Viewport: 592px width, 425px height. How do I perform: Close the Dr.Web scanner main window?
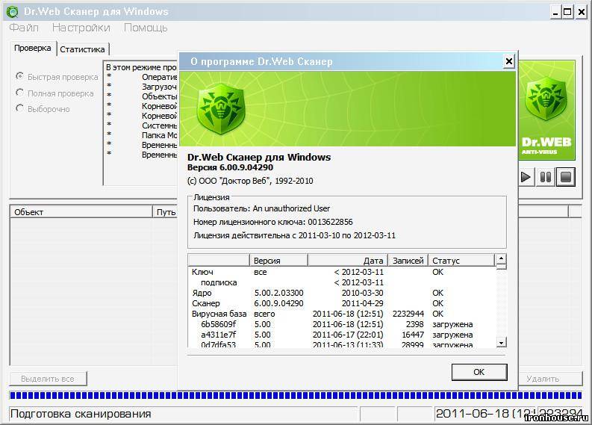click(x=582, y=13)
